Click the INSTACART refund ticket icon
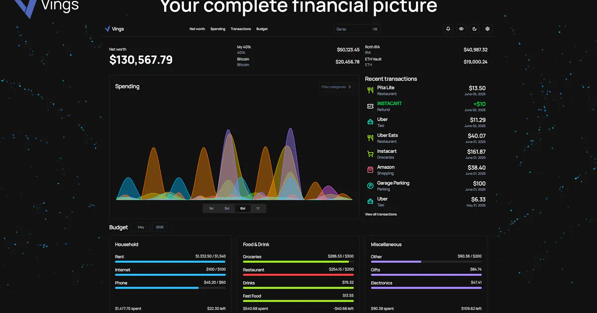 (x=370, y=106)
